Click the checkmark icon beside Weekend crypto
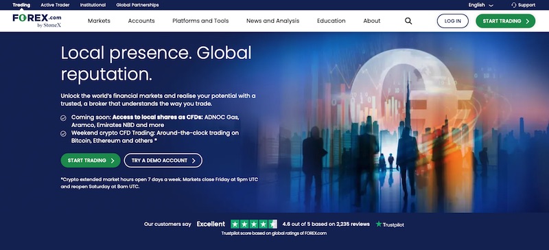The image size is (549, 250). pyautogui.click(x=63, y=134)
